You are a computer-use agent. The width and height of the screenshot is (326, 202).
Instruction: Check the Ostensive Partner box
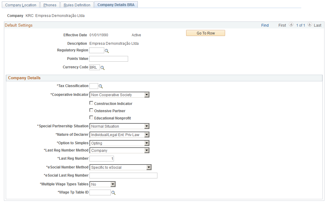pos(91,110)
